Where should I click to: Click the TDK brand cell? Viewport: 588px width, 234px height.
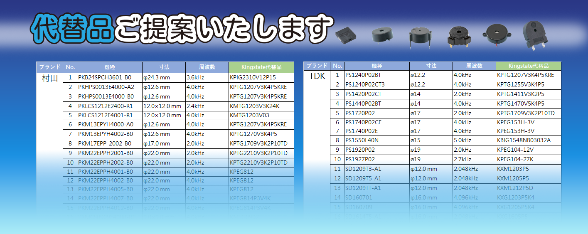pos(317,76)
